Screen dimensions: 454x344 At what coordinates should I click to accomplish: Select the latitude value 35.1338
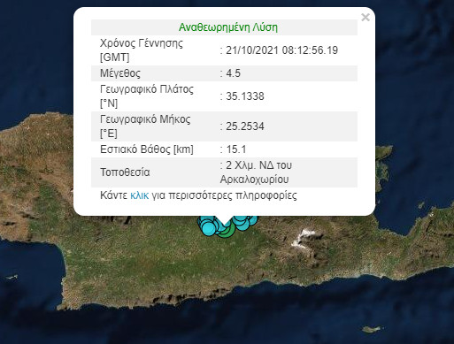(x=245, y=96)
